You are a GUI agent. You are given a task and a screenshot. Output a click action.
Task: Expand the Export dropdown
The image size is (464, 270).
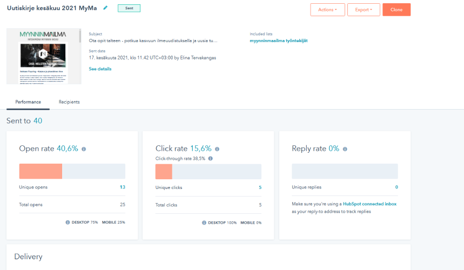(364, 10)
